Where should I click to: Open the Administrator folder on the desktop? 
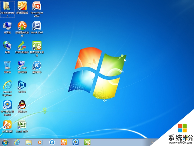coord(7,6)
